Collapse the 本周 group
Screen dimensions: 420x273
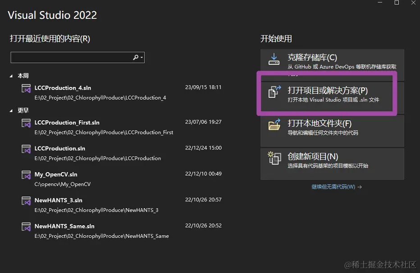point(11,76)
